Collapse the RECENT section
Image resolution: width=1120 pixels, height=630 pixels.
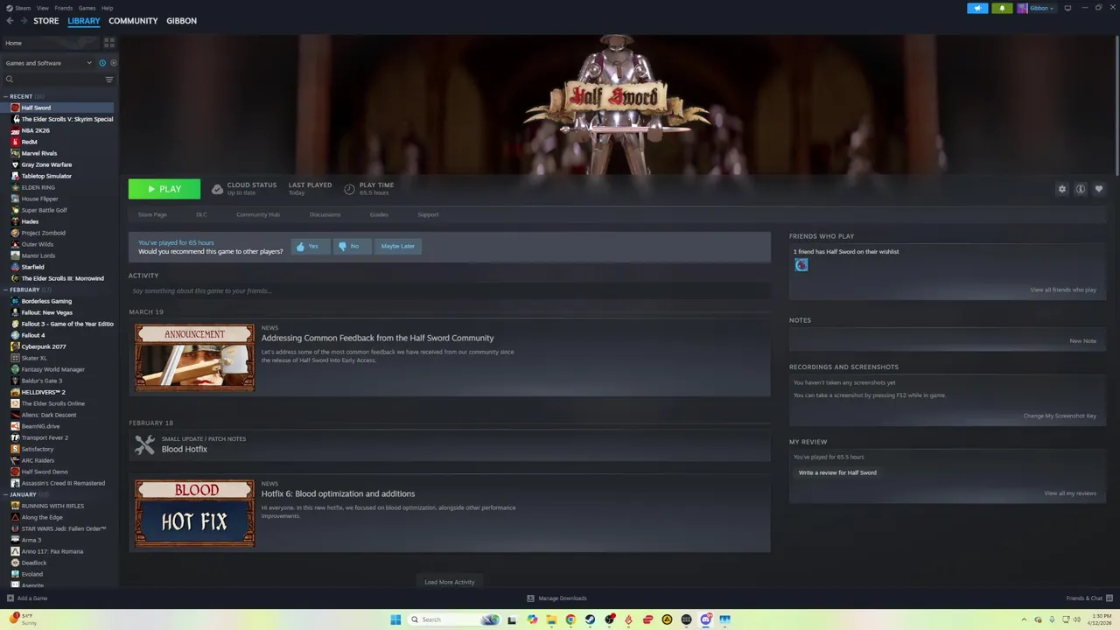(6, 96)
